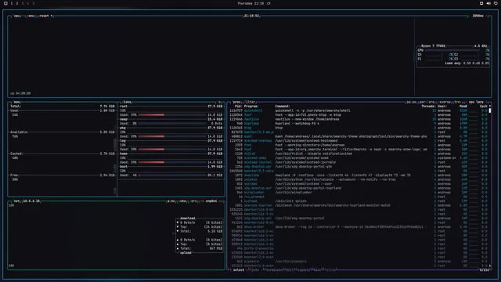Viewport: 501px width, 282px height.
Task: Toggle the disks box label
Action: click(x=127, y=102)
